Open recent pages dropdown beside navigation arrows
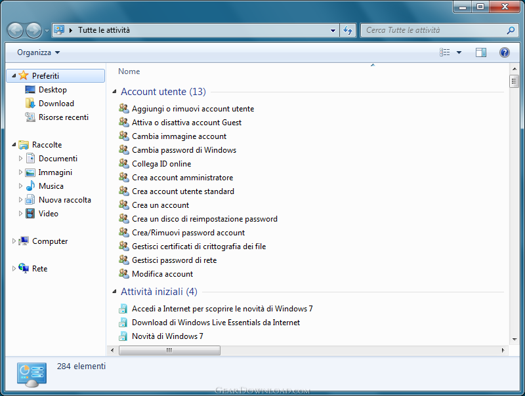This screenshot has height=396, width=525. pos(47,30)
